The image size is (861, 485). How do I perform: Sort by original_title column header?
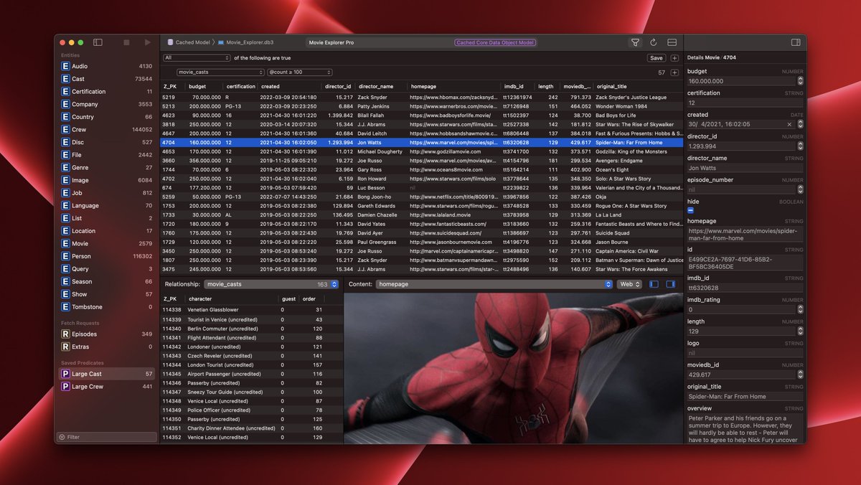pyautogui.click(x=638, y=87)
